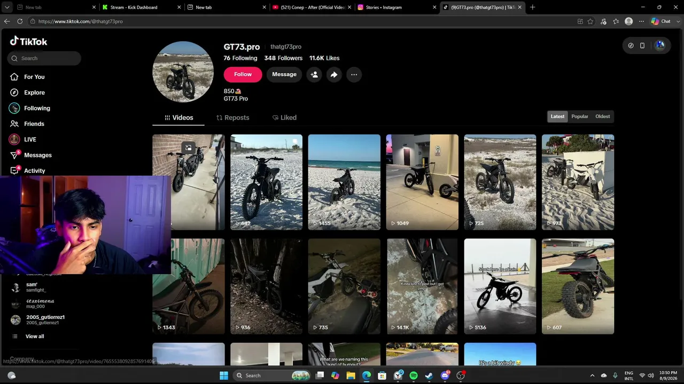
Task: Open the profile more options menu
Action: click(354, 75)
